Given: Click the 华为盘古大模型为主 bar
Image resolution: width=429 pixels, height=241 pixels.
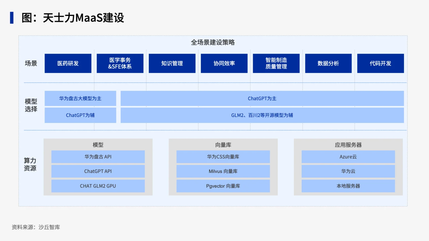Looking at the screenshot, I should 80,99.
